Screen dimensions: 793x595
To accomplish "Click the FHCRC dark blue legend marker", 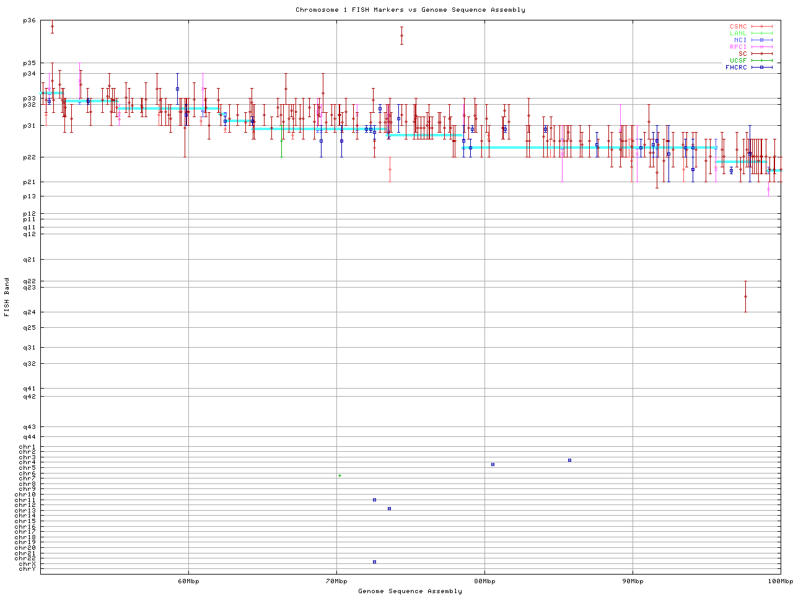I will point(761,68).
